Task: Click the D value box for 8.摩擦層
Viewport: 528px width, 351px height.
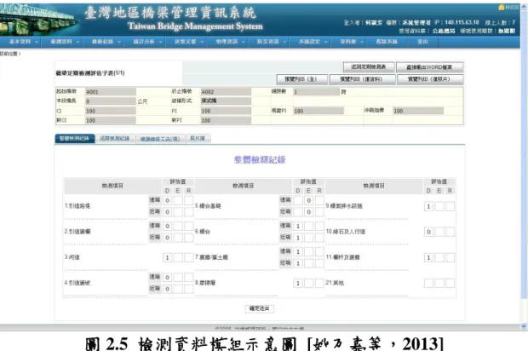Action: [298, 284]
